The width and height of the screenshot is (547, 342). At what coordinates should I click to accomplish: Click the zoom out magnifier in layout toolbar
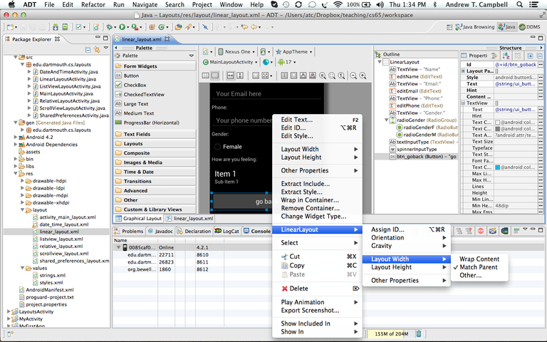(353, 76)
